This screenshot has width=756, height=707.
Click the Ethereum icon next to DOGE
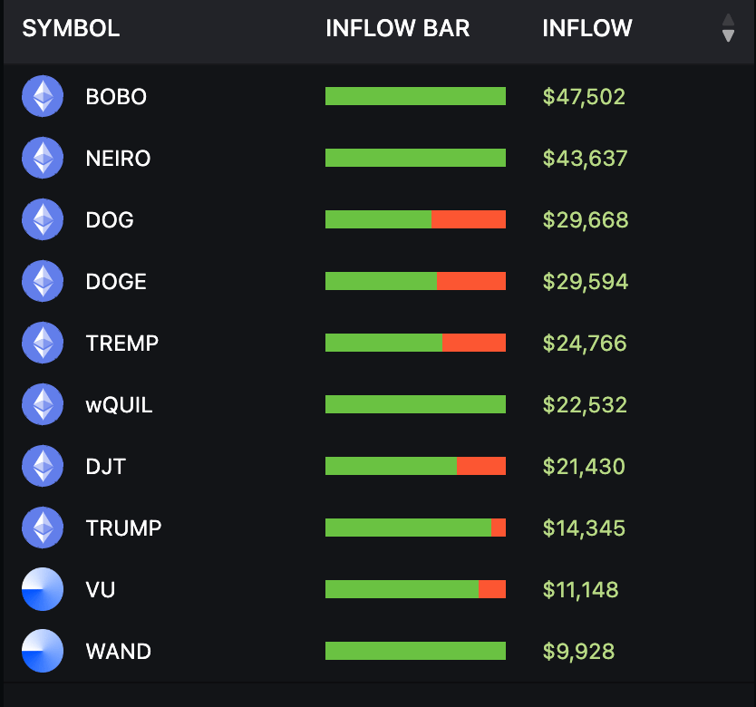coord(43,281)
